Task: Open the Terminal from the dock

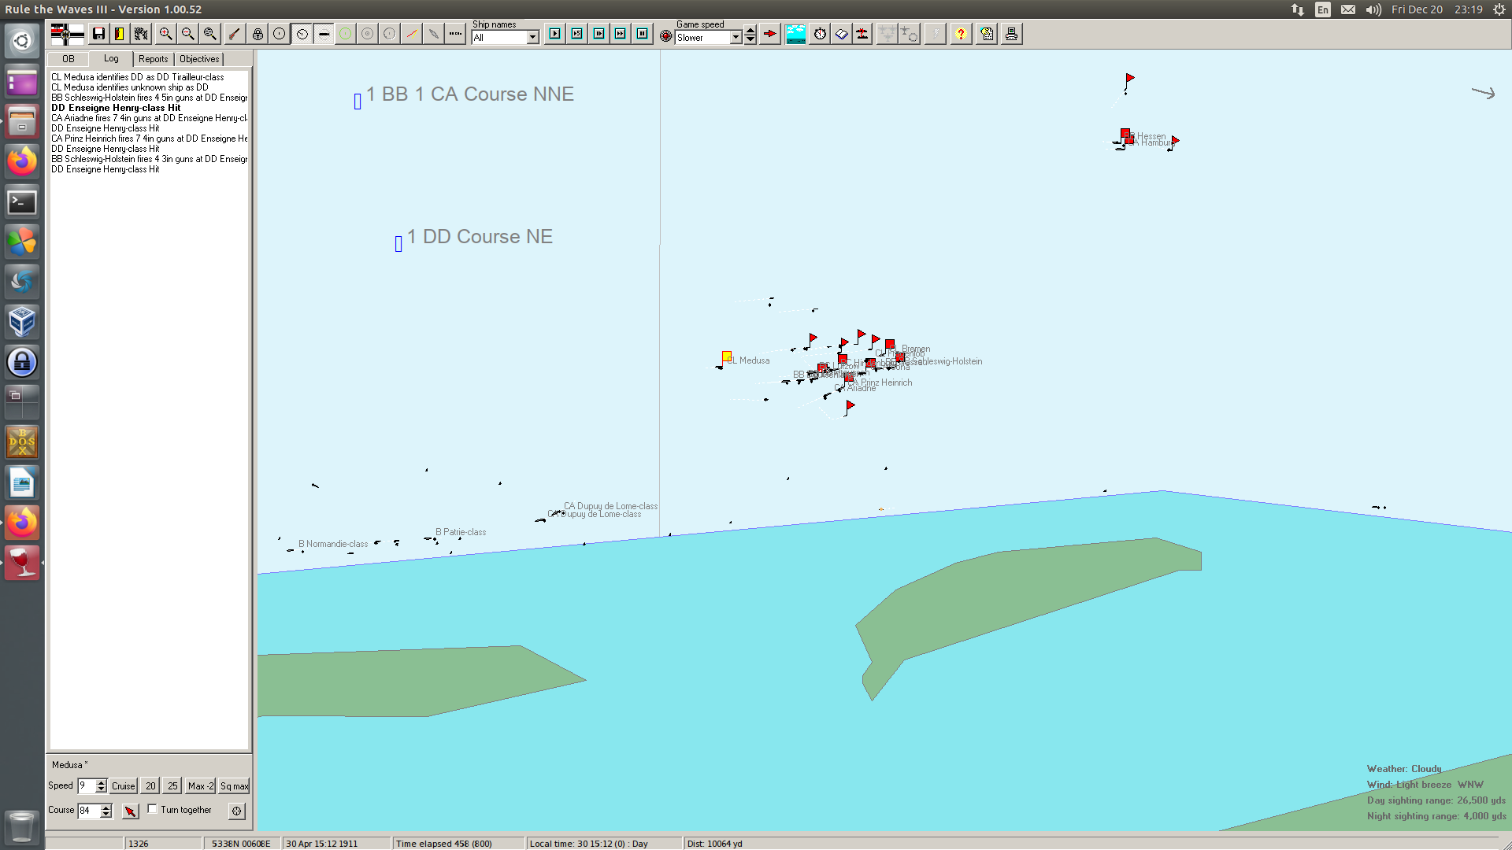Action: [22, 202]
